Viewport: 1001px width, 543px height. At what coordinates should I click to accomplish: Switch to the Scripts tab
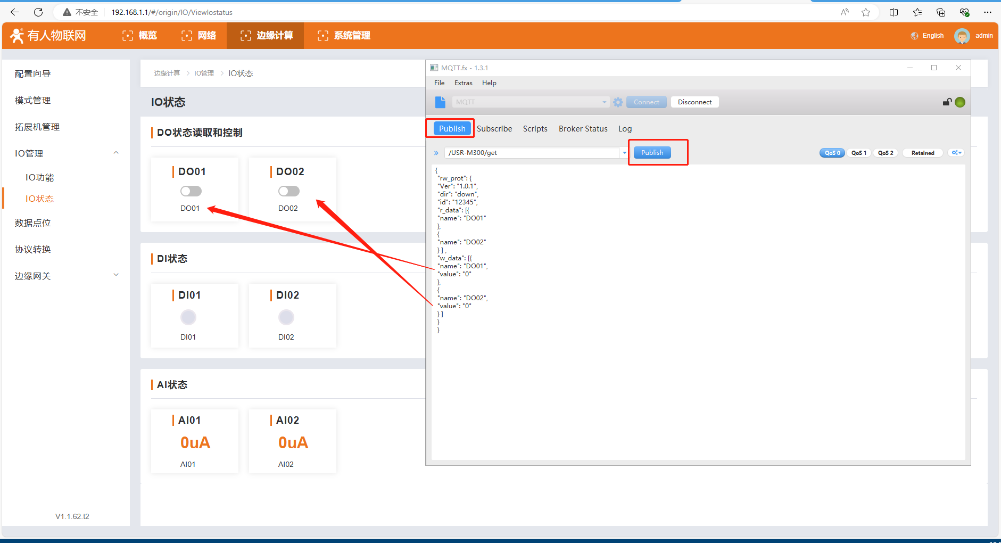coord(535,129)
